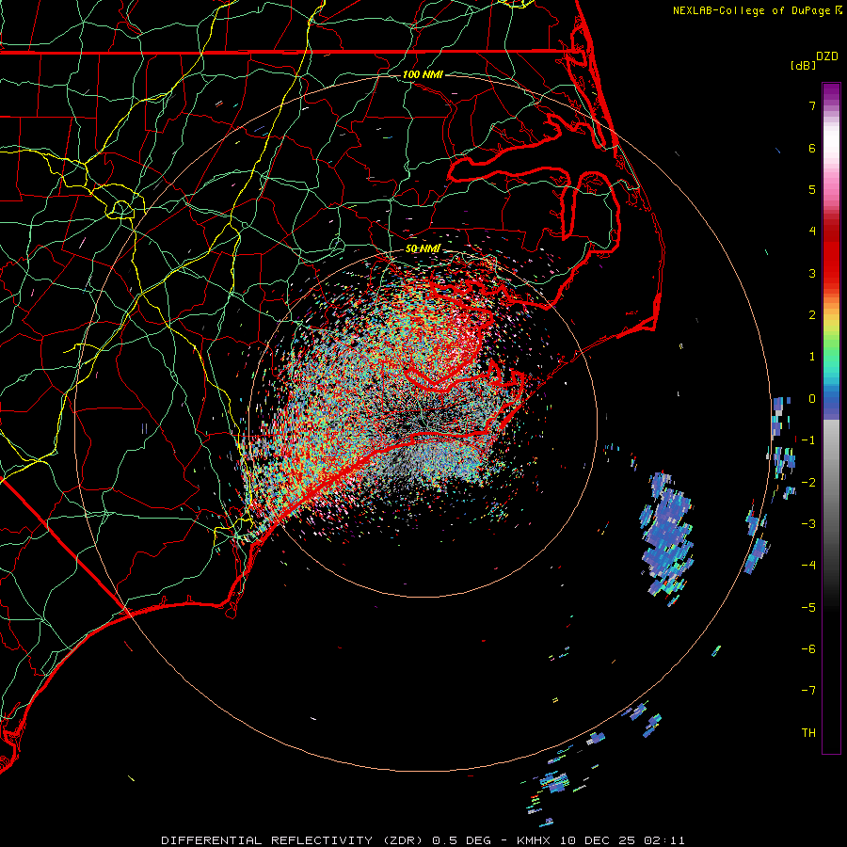Click the 50 NMI range ring label

pyautogui.click(x=423, y=248)
